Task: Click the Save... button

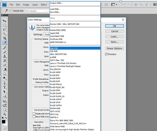Action: coord(114,42)
